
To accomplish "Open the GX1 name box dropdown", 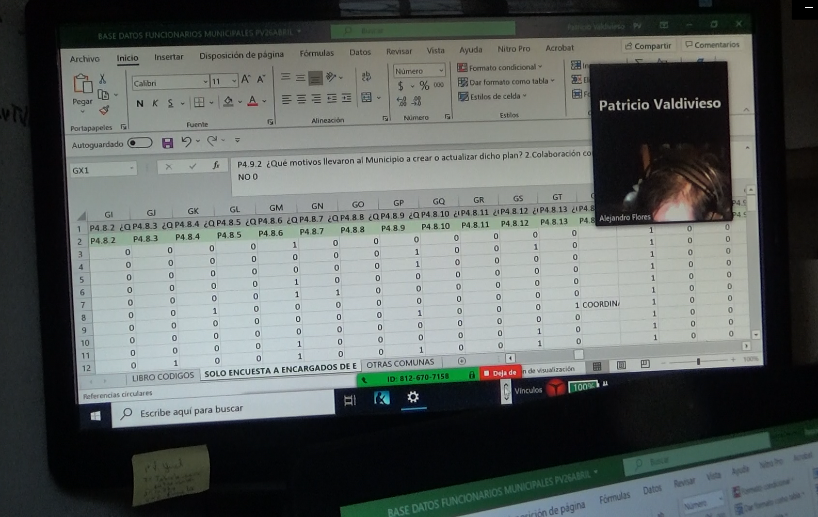I will click(132, 168).
